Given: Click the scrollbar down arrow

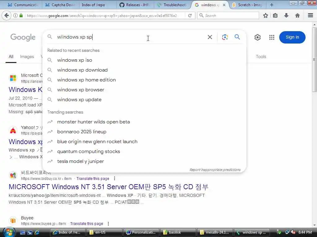Looking at the screenshot, I should click(314, 225).
